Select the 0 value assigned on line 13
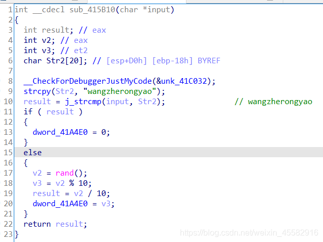This screenshot has height=242, width=323. point(103,132)
